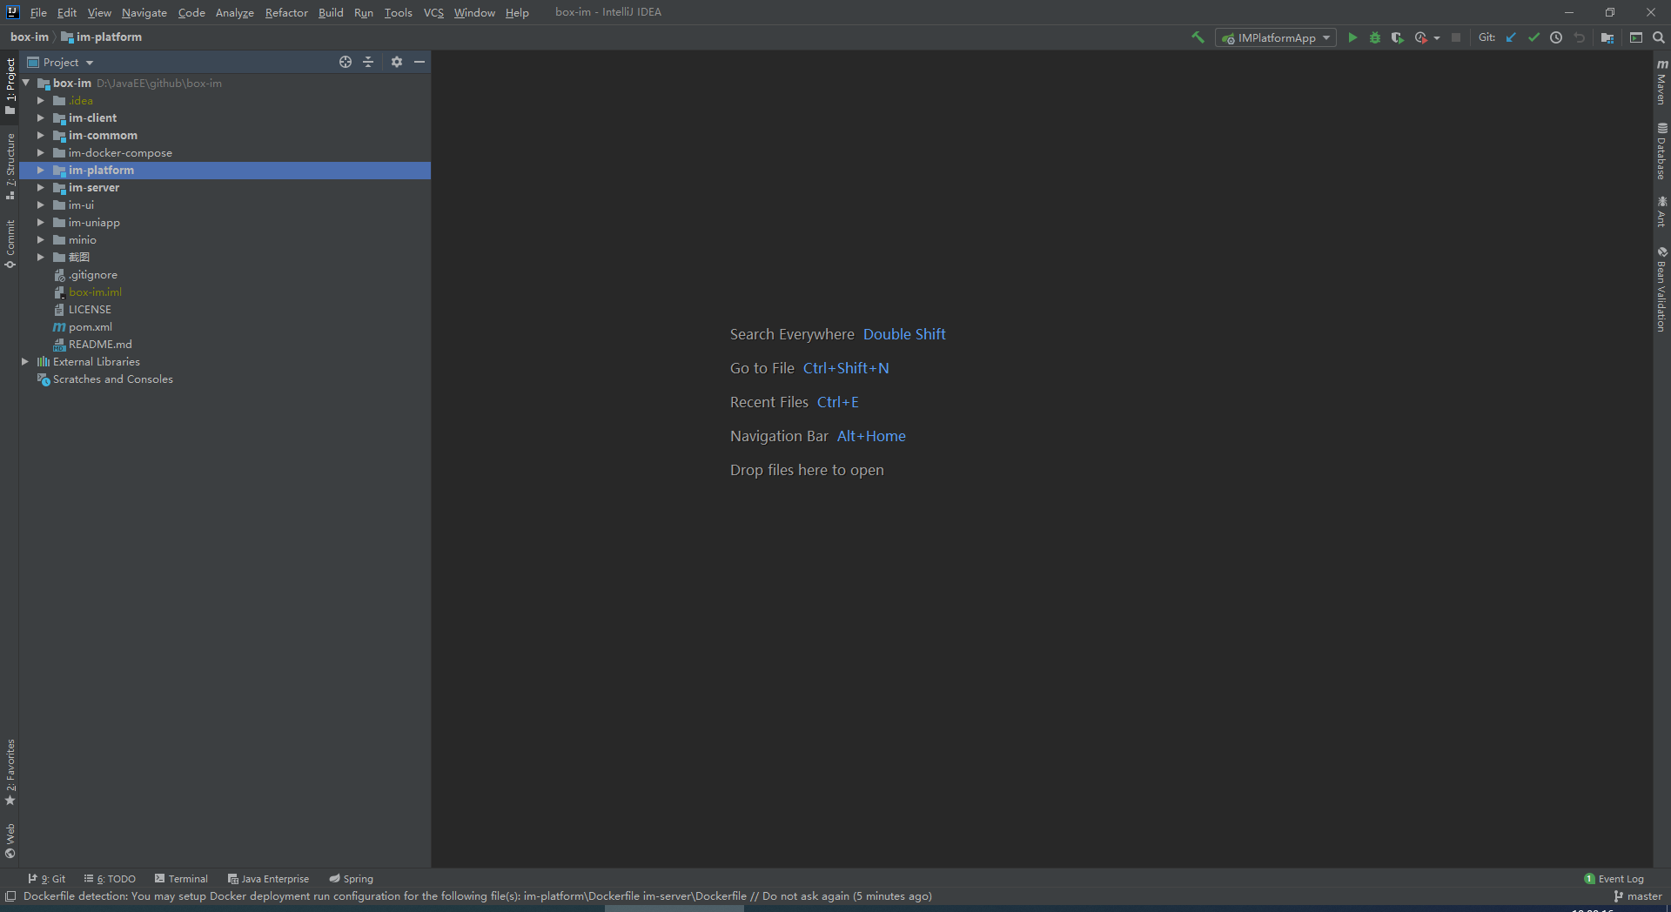Image resolution: width=1671 pixels, height=912 pixels.
Task: Open the Ant tool window
Action: (1661, 211)
